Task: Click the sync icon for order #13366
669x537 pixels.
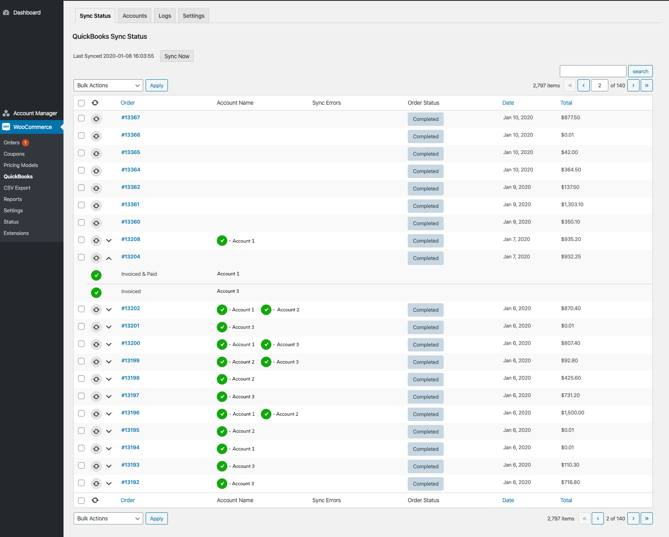Action: (x=96, y=136)
